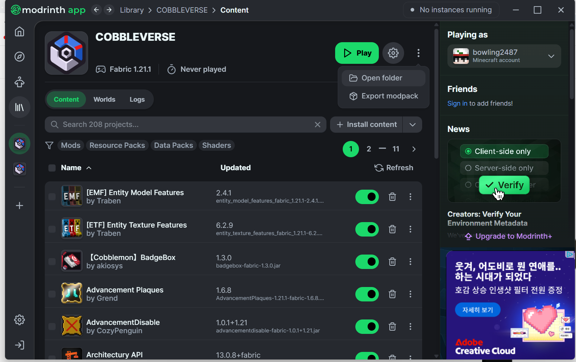This screenshot has width=576, height=362.
Task: Delete Entity Model Features mod
Action: point(392,197)
